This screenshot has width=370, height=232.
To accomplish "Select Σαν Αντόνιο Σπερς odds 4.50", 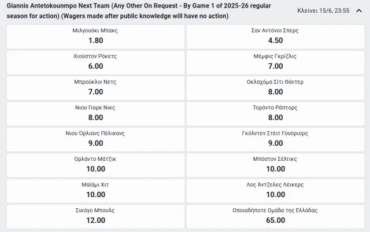I will point(275,36).
